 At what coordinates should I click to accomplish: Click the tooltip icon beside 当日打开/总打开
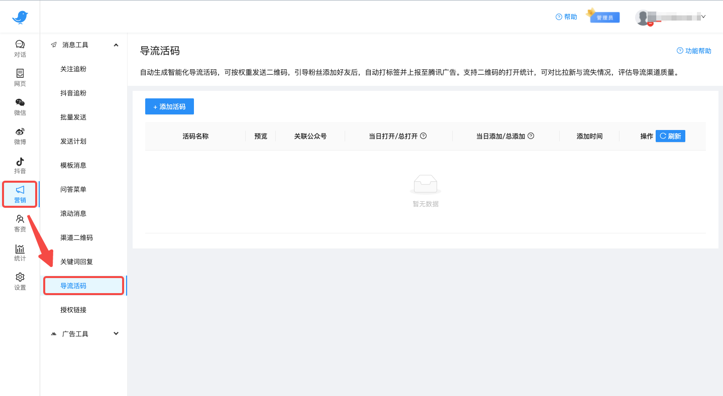(x=424, y=136)
